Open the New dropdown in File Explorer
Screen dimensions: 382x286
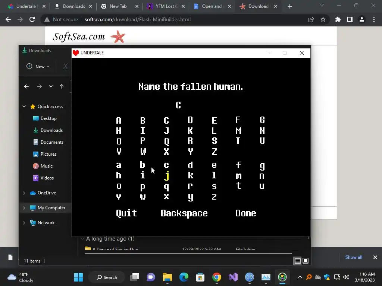[x=38, y=66]
